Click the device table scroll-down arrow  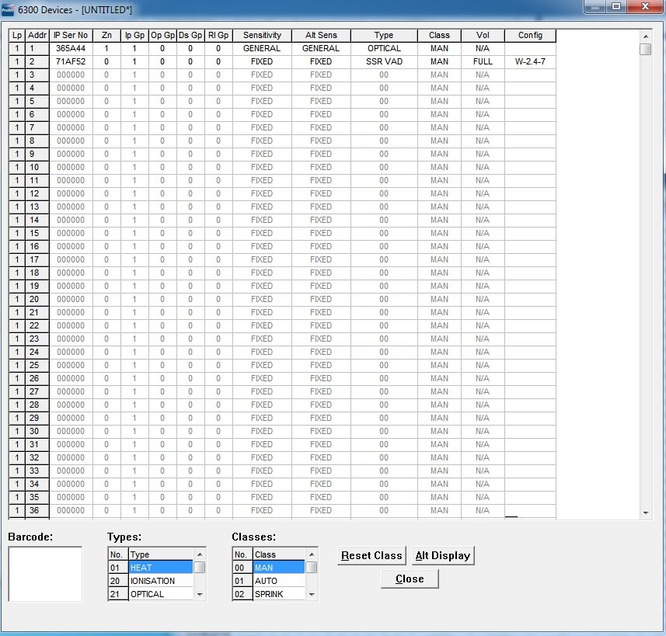(x=646, y=513)
